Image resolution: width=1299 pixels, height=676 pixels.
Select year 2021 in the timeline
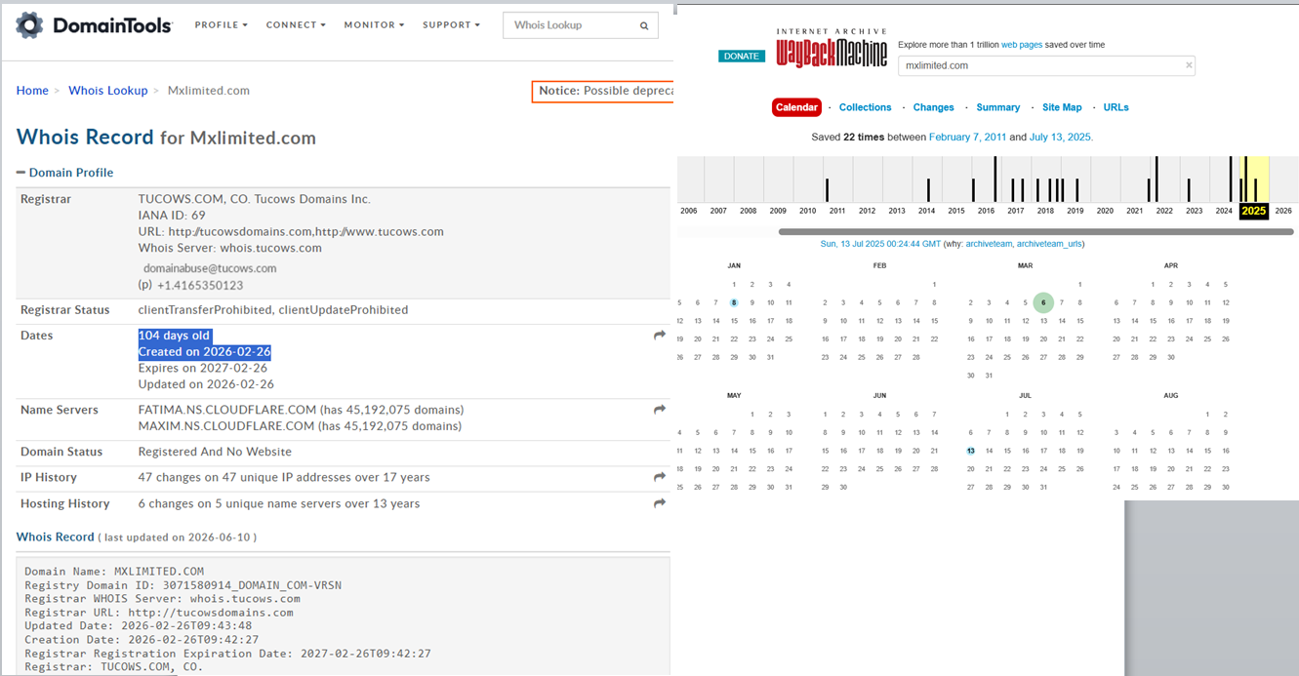point(1134,211)
